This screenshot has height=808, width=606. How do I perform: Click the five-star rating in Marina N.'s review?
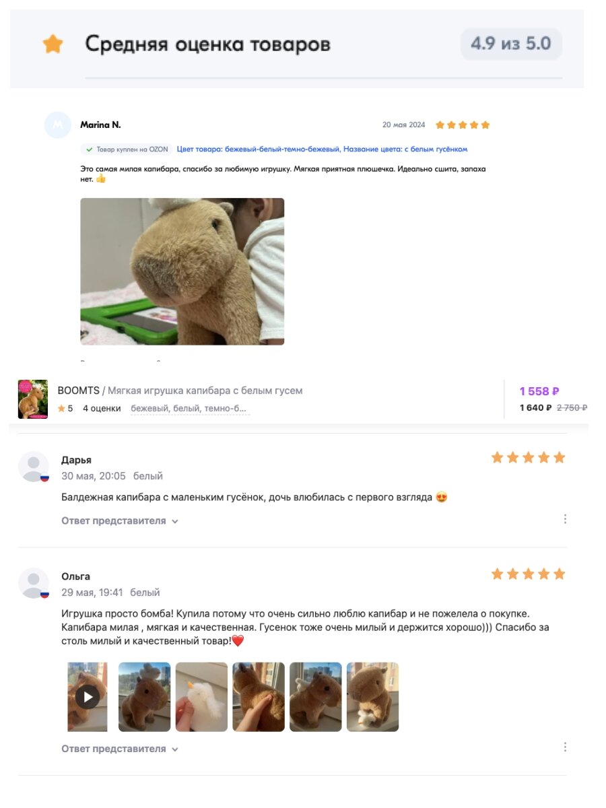[463, 125]
